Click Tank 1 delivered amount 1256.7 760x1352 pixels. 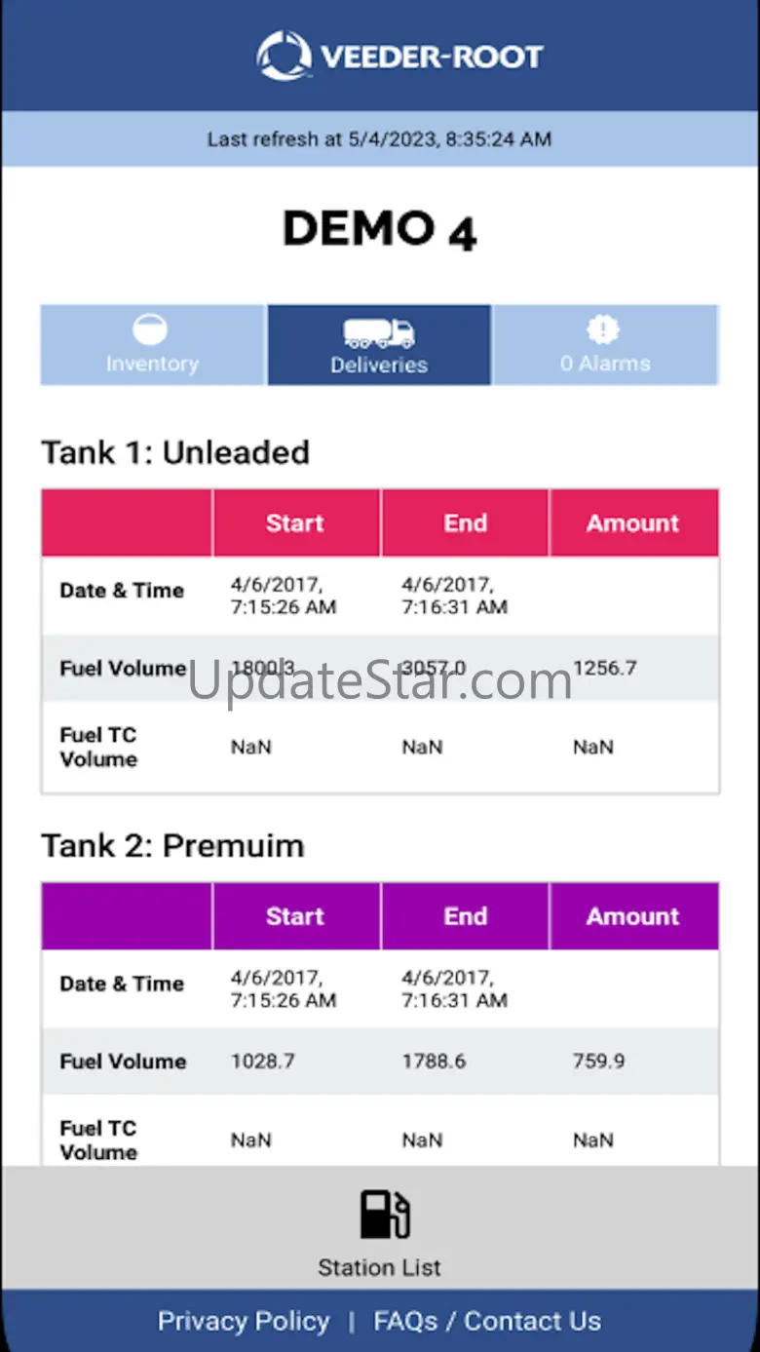pyautogui.click(x=604, y=668)
